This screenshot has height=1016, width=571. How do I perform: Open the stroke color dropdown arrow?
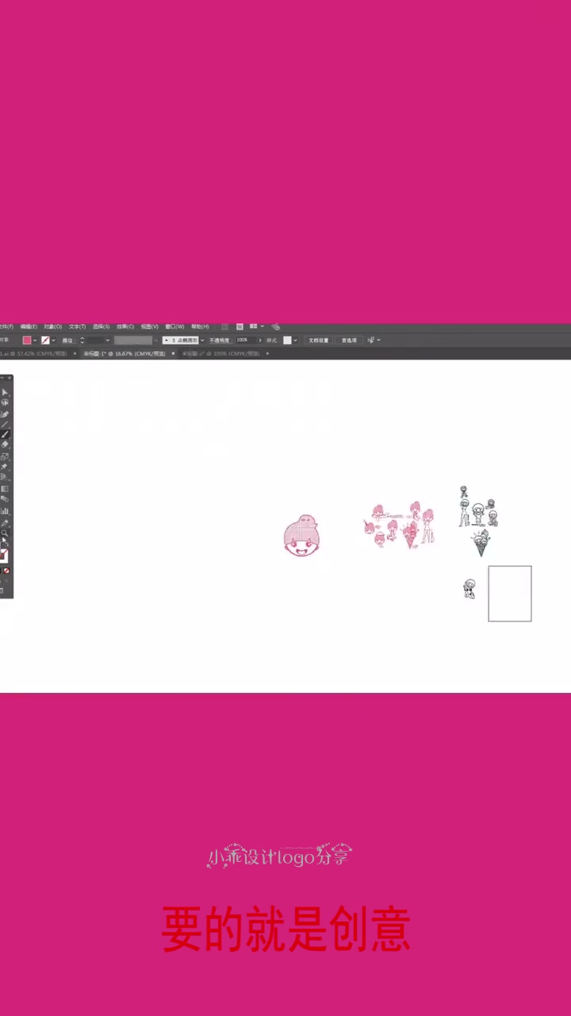[54, 341]
